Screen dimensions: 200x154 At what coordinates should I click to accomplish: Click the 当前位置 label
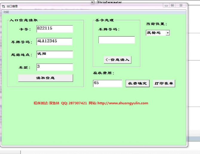[156, 24]
